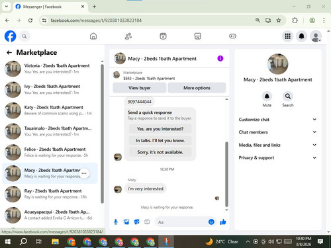Image resolution: width=331 pixels, height=248 pixels.
Task: Choose a GIF in the composer
Action: 147,222
